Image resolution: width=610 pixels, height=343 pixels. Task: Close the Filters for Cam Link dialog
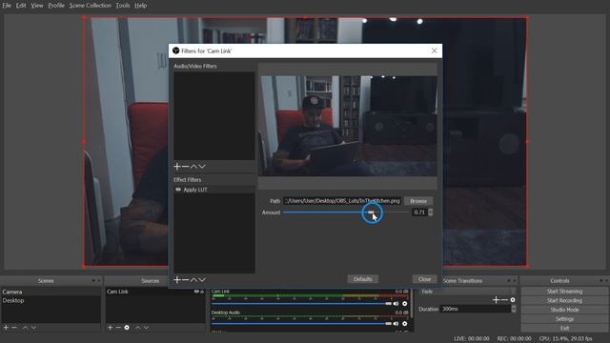point(435,50)
